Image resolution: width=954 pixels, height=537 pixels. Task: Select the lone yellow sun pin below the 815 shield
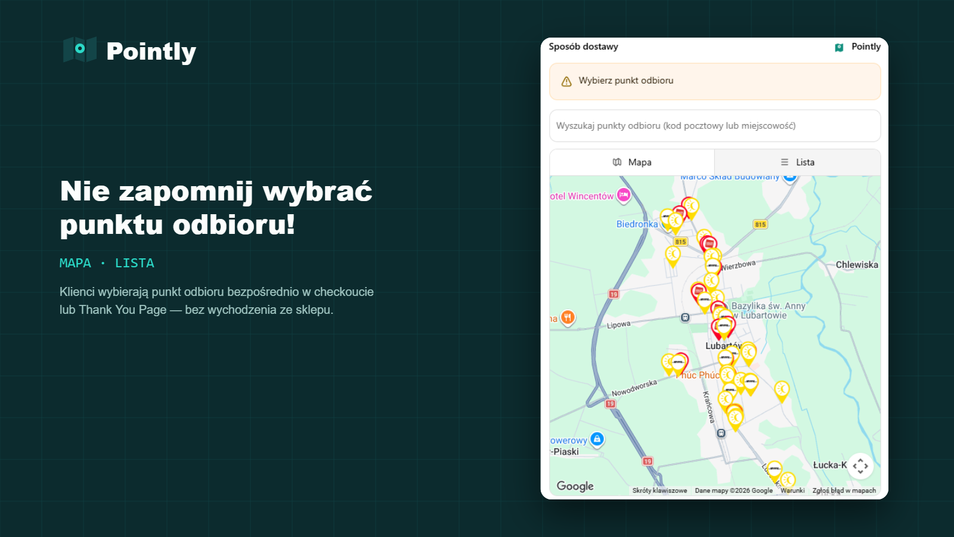[x=673, y=256]
